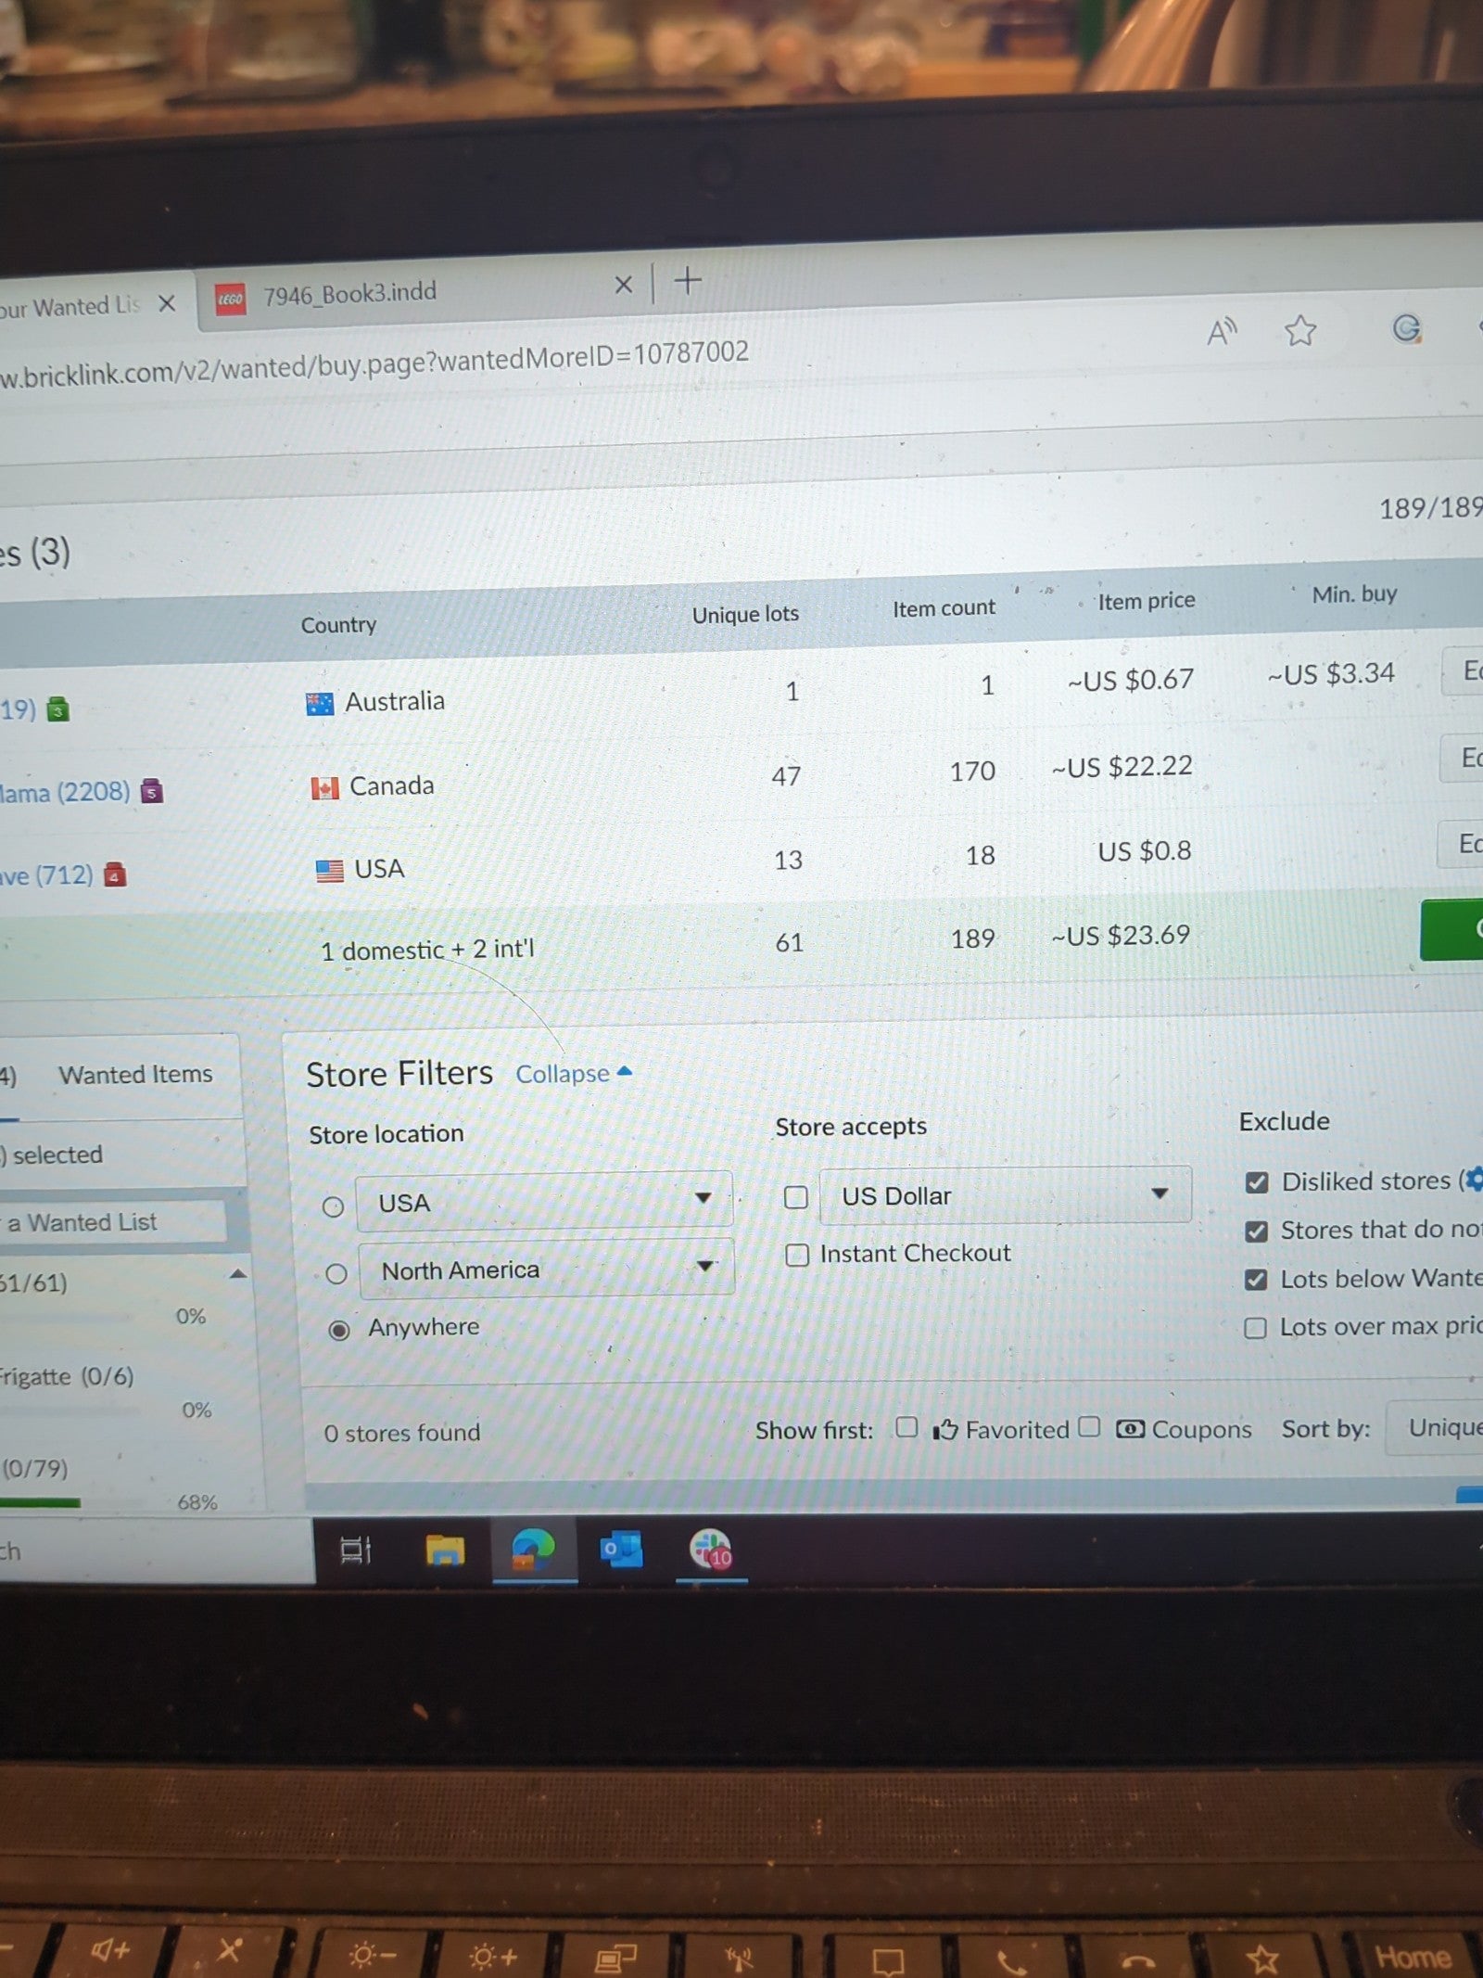
Task: Collapse the Store Filters section
Action: [x=574, y=1074]
